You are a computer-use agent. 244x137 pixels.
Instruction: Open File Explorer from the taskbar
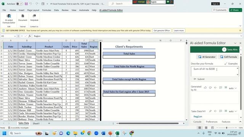tap(75, 133)
